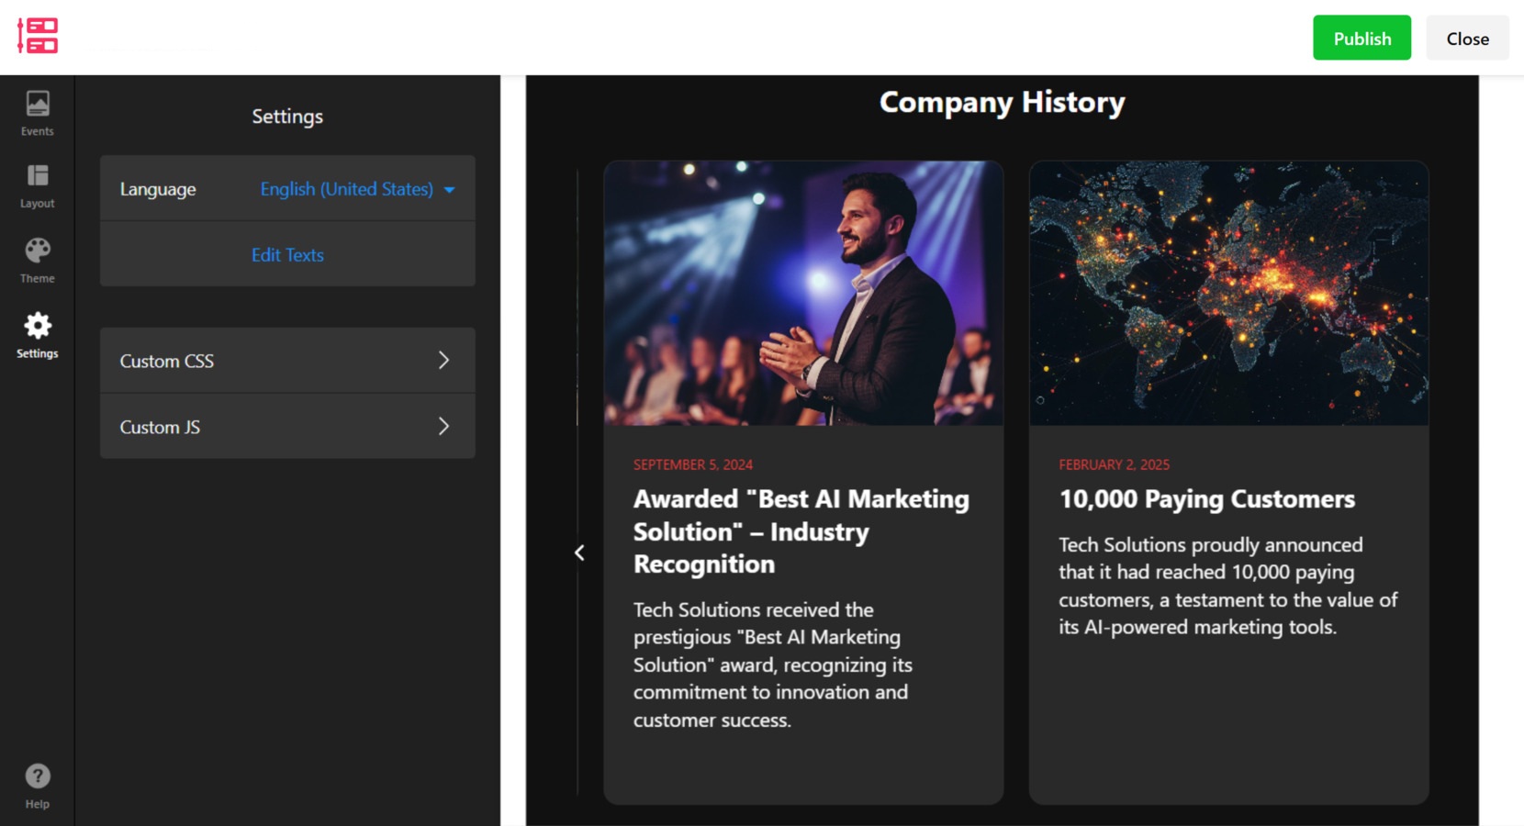Click the Edit Texts link

(287, 255)
